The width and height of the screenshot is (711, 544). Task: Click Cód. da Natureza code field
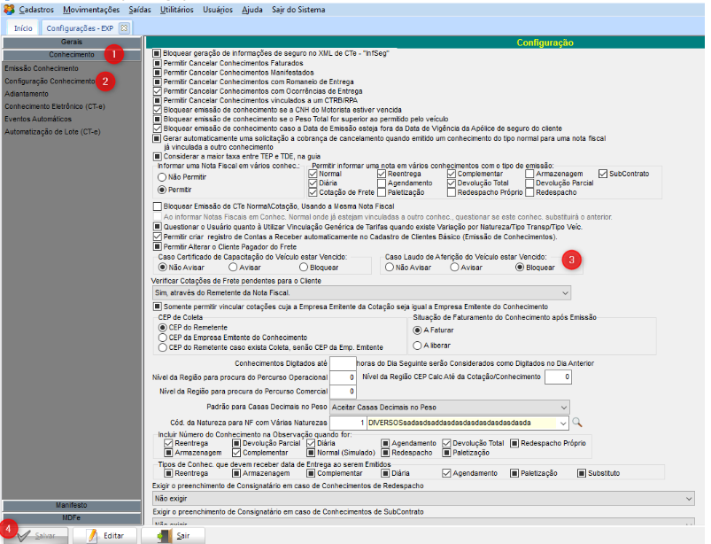coord(348,423)
